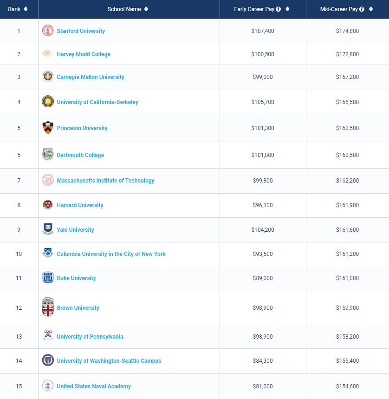
Task: Click the MIT seal icon
Action: [x=48, y=180]
